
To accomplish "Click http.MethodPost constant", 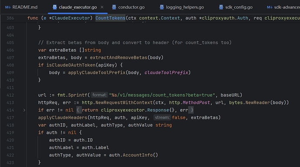I will [x=190, y=103].
